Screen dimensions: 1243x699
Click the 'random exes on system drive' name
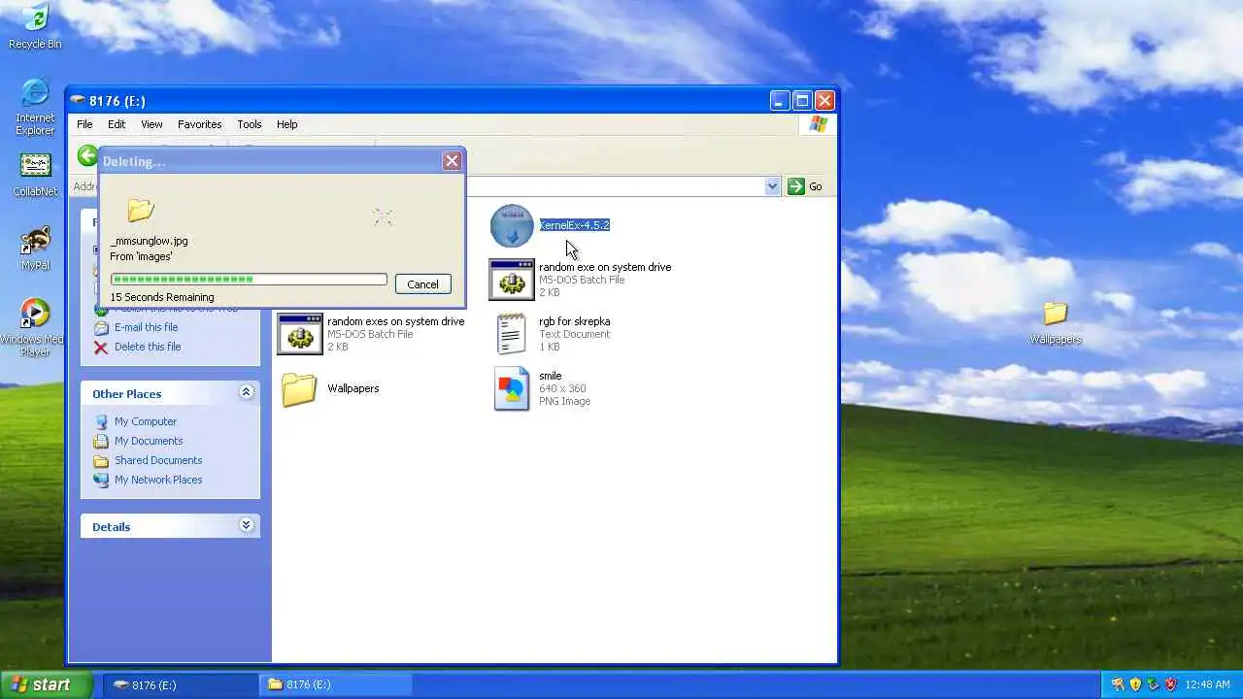[396, 321]
